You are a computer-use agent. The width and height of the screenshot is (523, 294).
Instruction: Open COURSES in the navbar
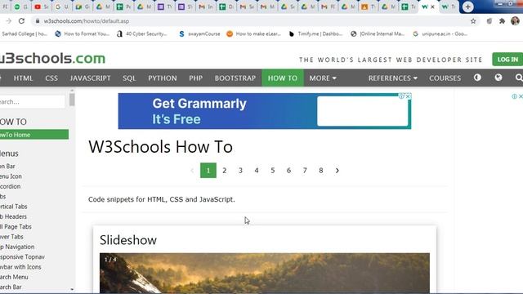[445, 78]
